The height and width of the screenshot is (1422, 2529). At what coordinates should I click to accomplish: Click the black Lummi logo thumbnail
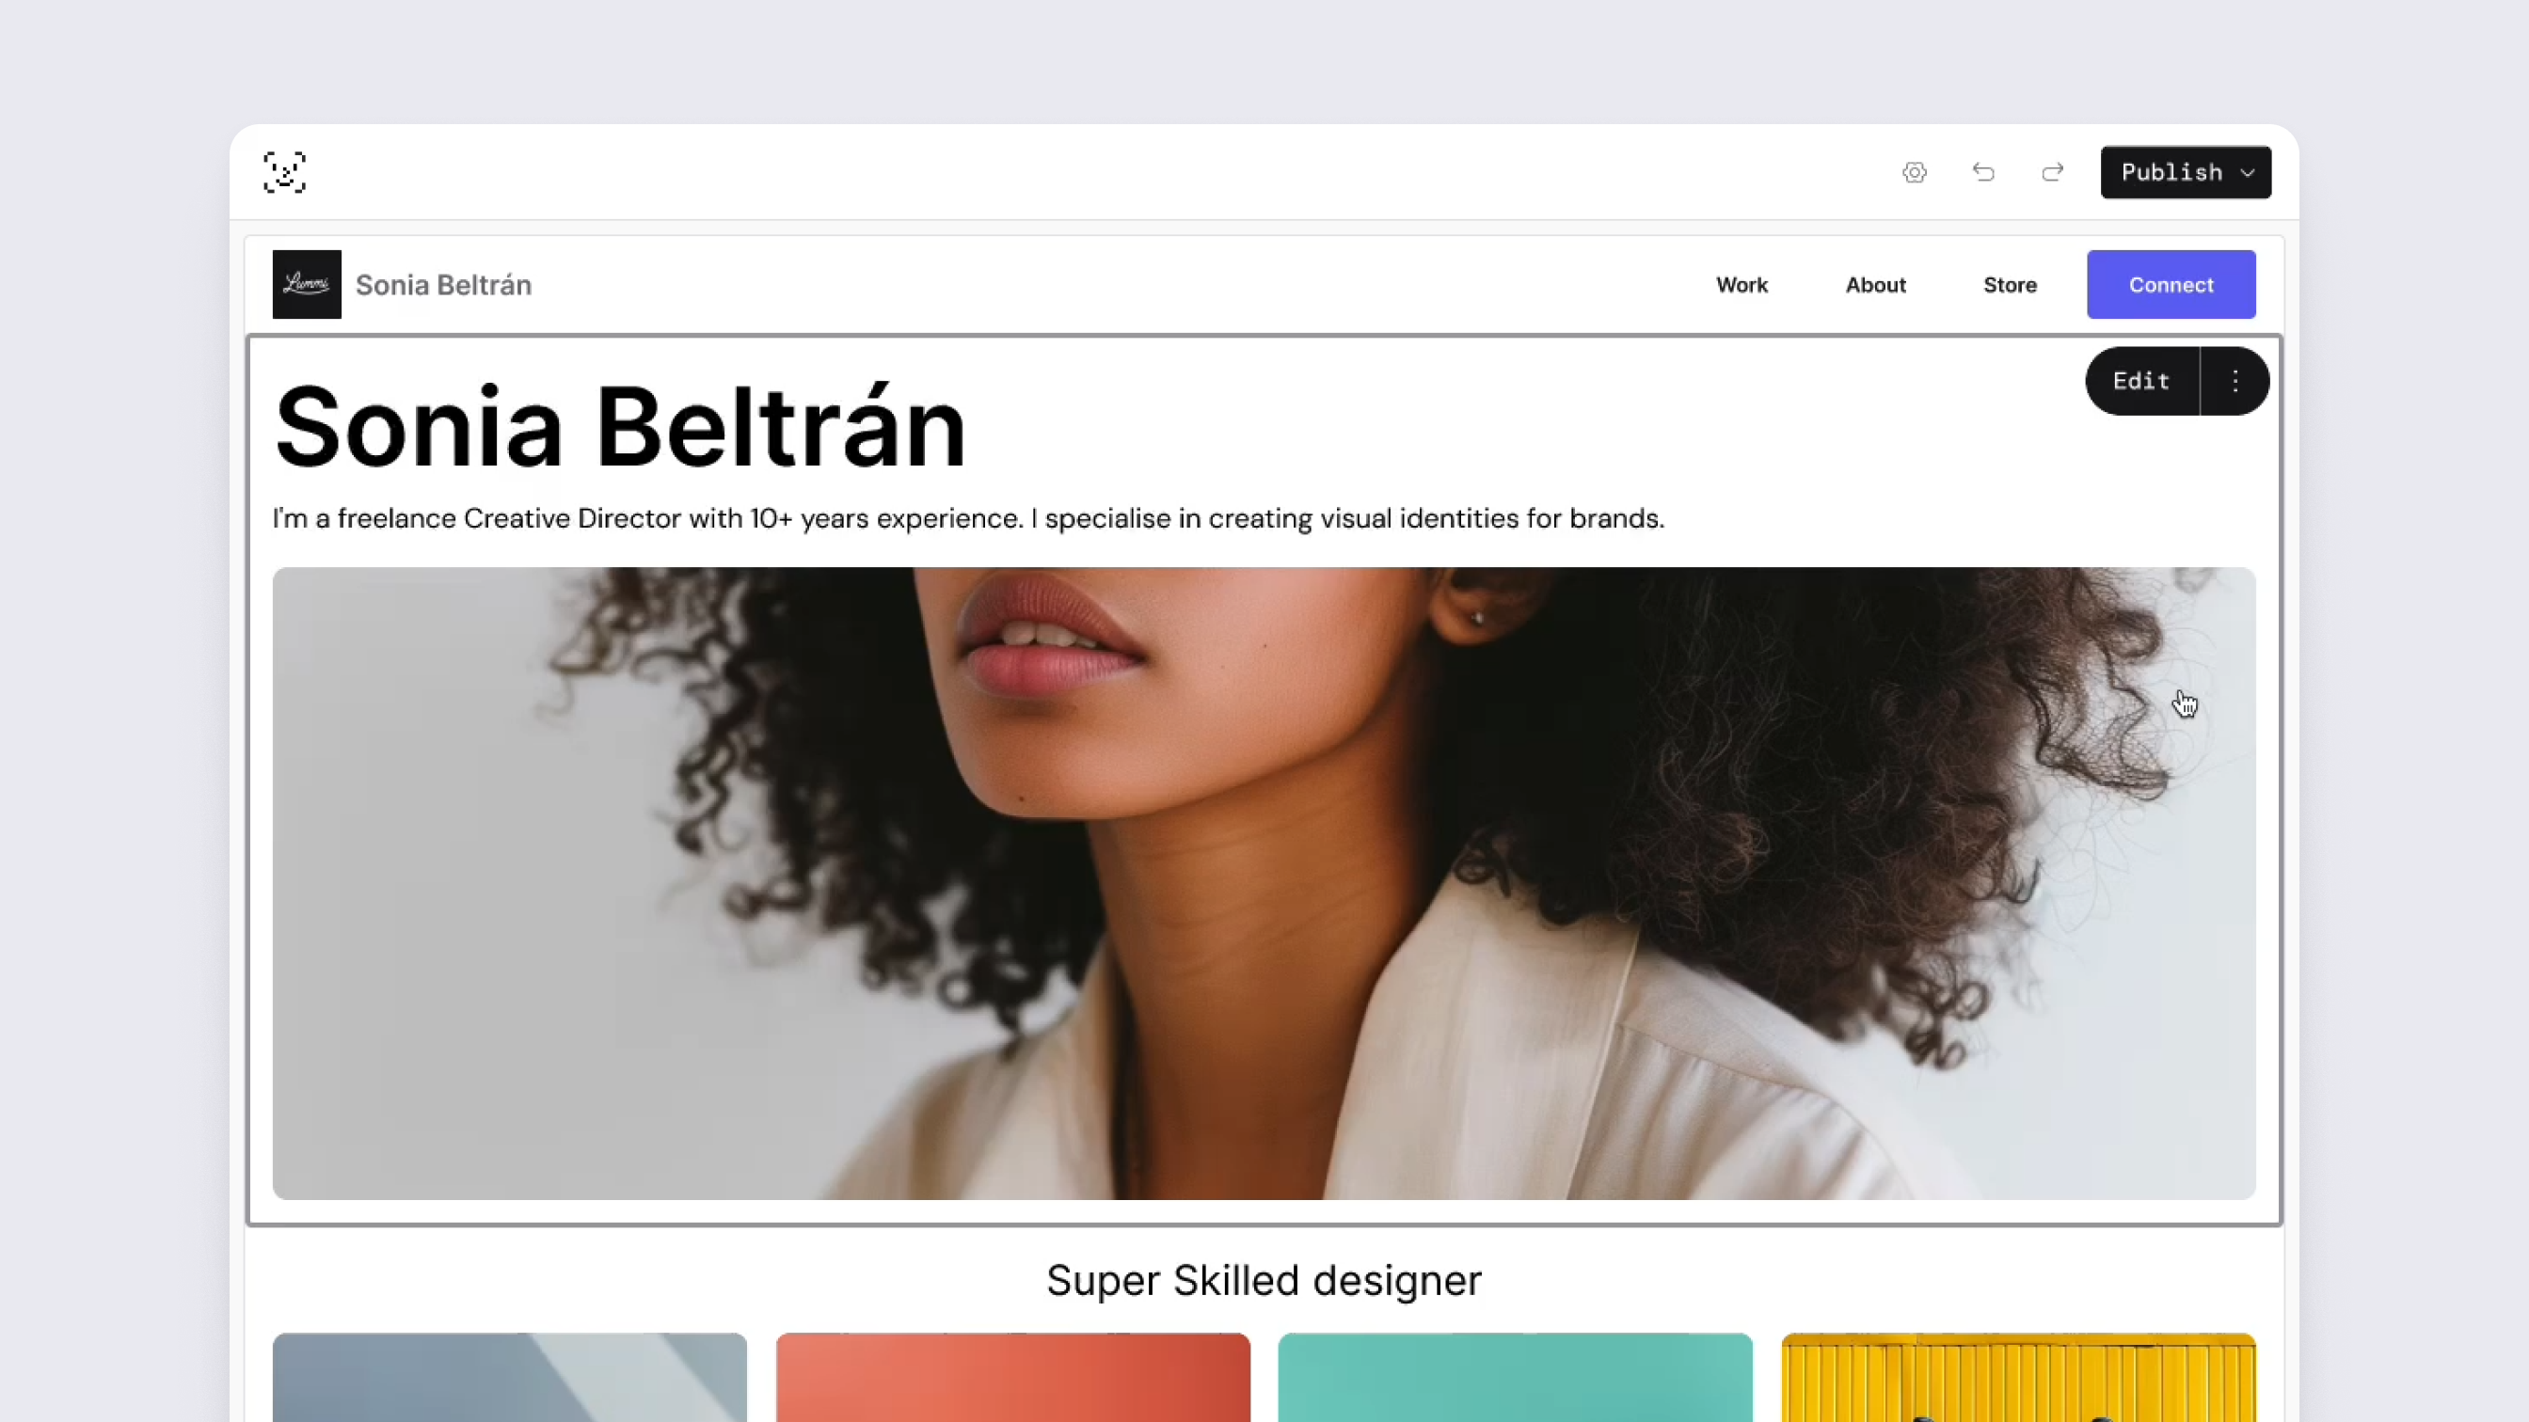308,285
